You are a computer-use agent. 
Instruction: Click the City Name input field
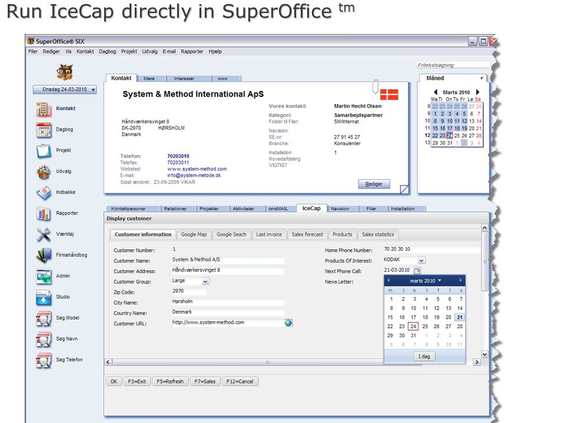pyautogui.click(x=228, y=301)
